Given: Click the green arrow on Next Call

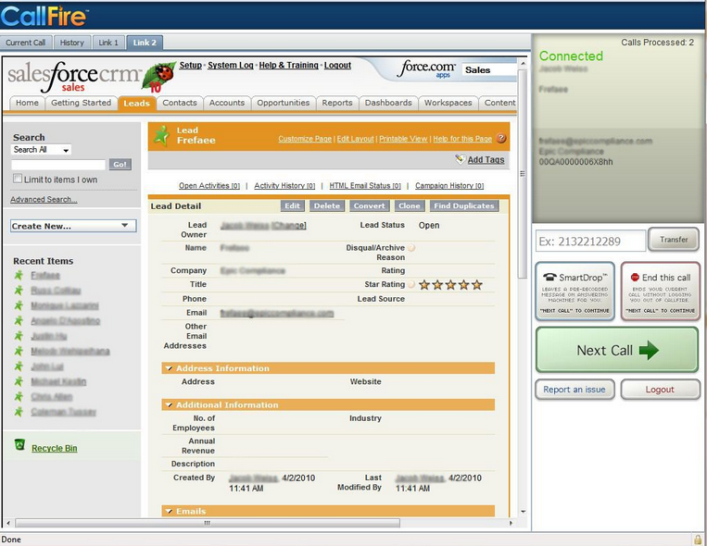Looking at the screenshot, I should coord(649,350).
